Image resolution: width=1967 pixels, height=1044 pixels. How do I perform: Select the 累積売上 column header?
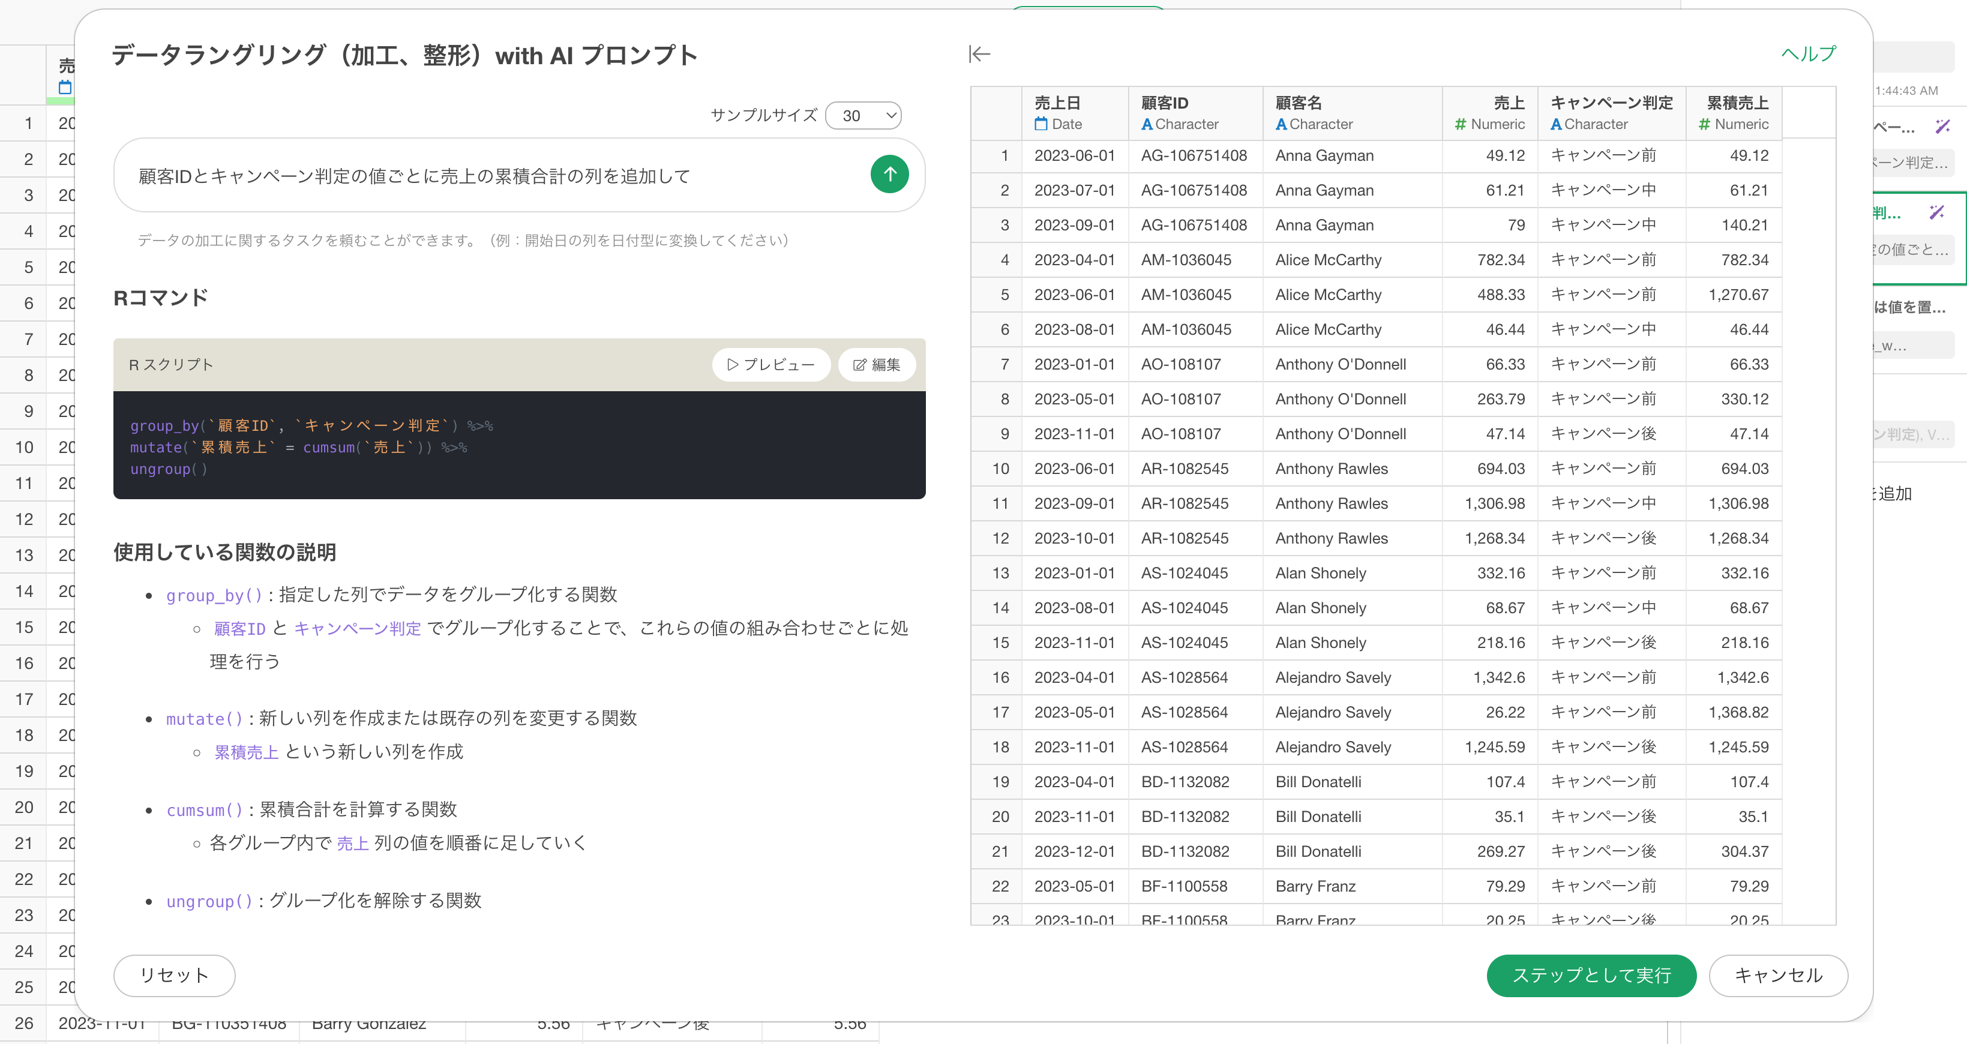1734,113
